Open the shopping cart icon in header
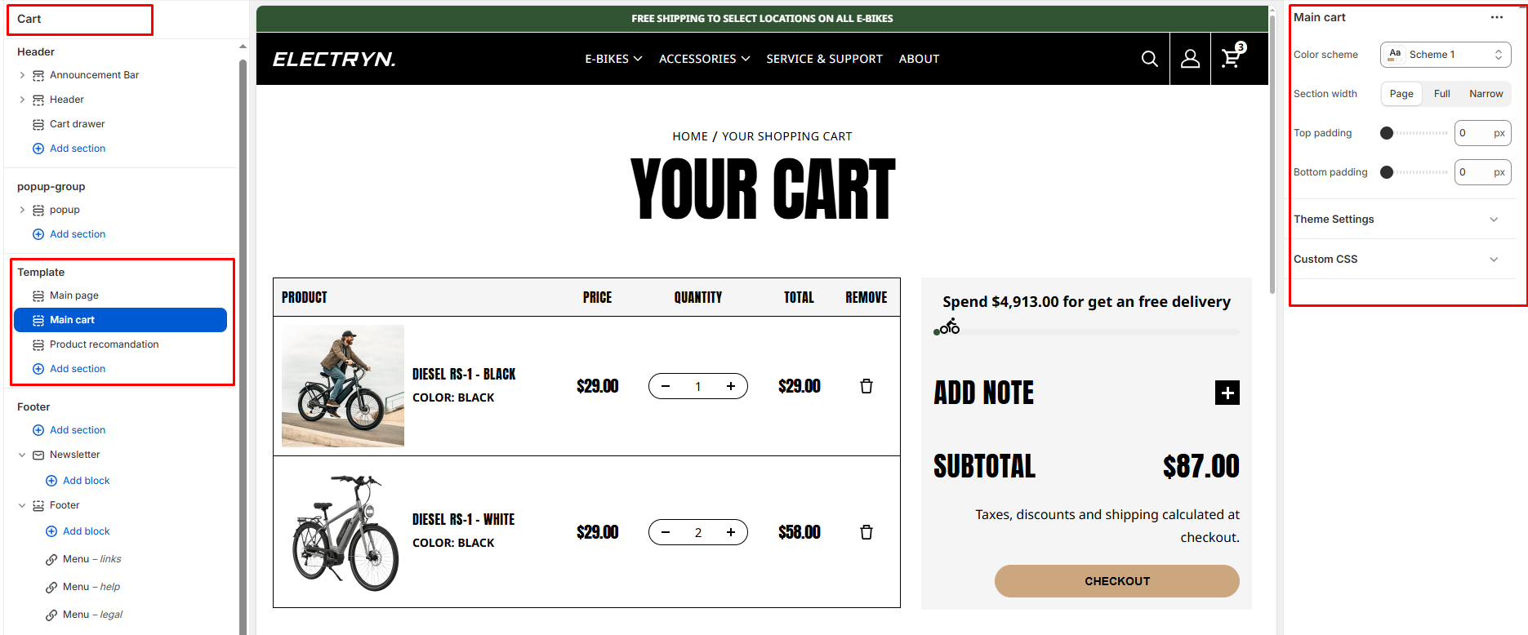 1232,58
